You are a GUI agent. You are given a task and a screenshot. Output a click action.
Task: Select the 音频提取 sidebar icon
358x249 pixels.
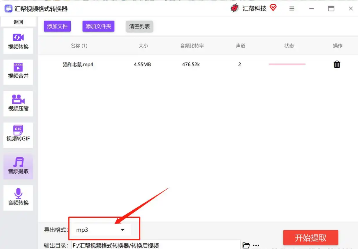[x=18, y=167]
